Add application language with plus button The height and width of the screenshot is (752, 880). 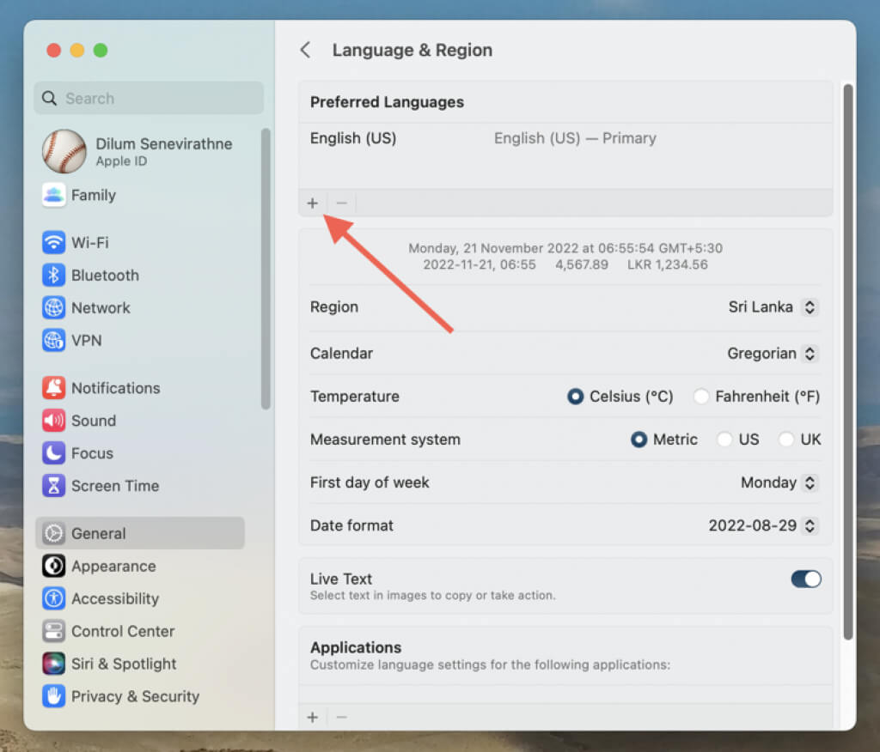point(313,717)
